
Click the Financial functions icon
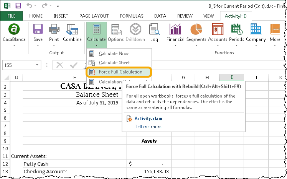pyautogui.click(x=175, y=29)
